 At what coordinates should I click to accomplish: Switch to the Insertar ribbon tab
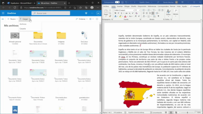(x=120, y=6)
